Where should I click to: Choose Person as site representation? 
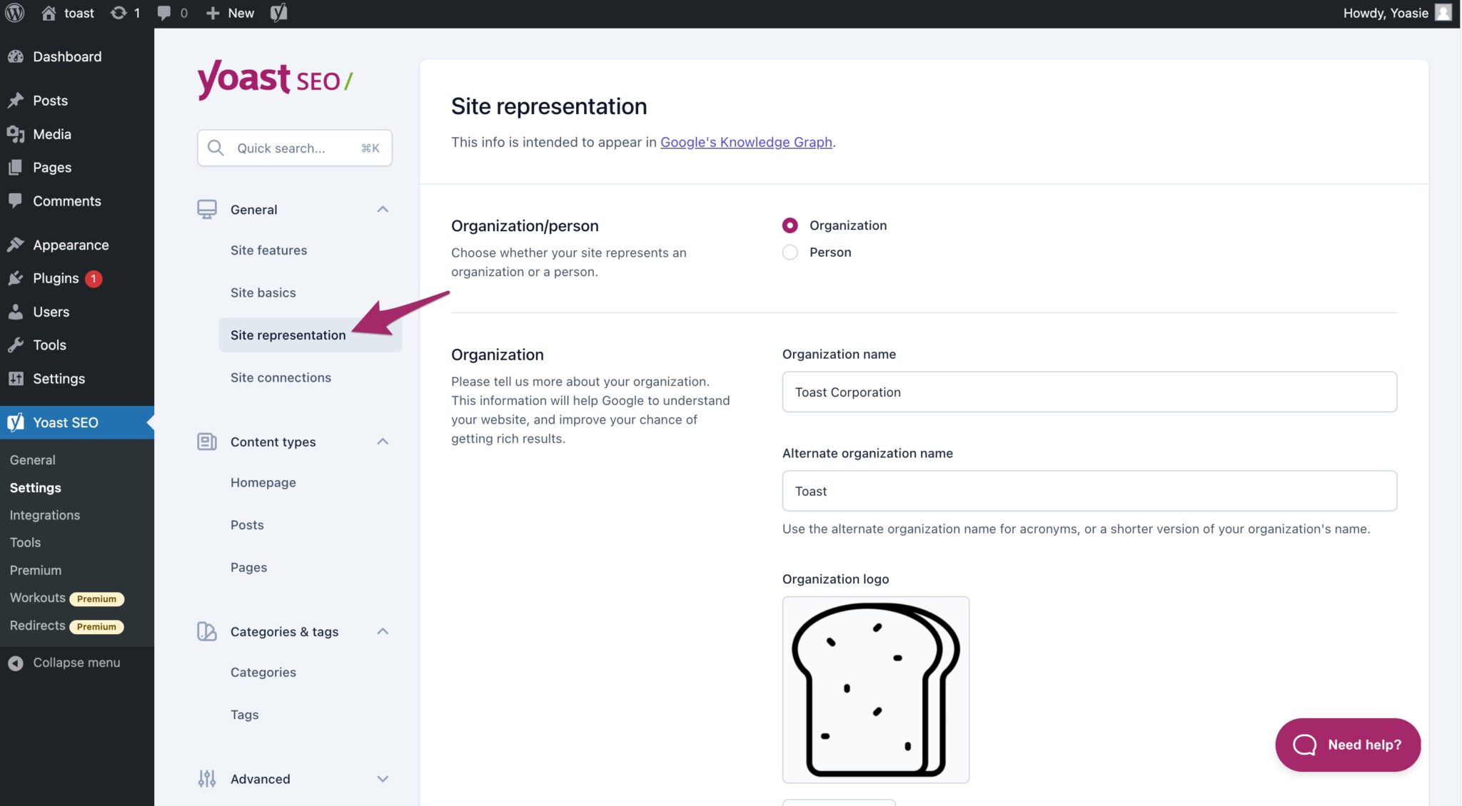tap(790, 252)
